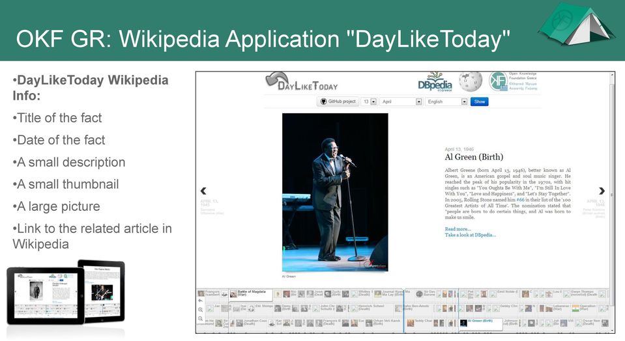
Task: Click the Al Green photo caption
Action: 289,276
